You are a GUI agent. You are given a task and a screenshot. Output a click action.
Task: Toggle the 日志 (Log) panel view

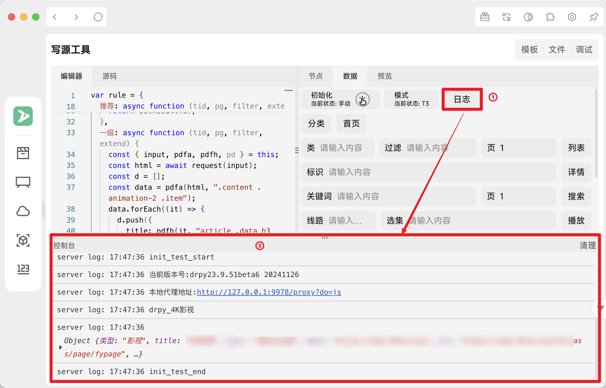coord(461,99)
